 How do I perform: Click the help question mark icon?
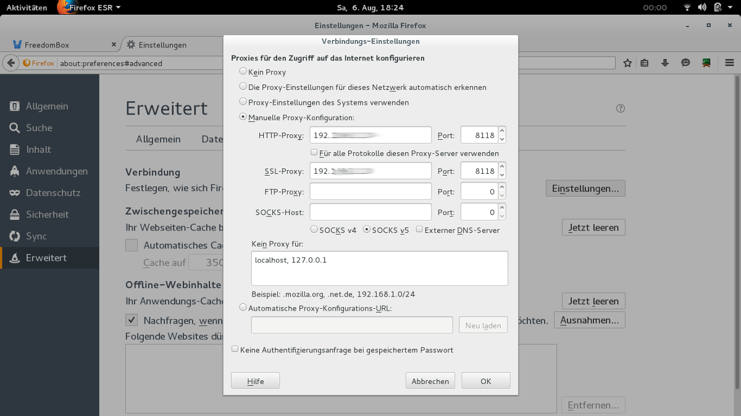[x=621, y=108]
